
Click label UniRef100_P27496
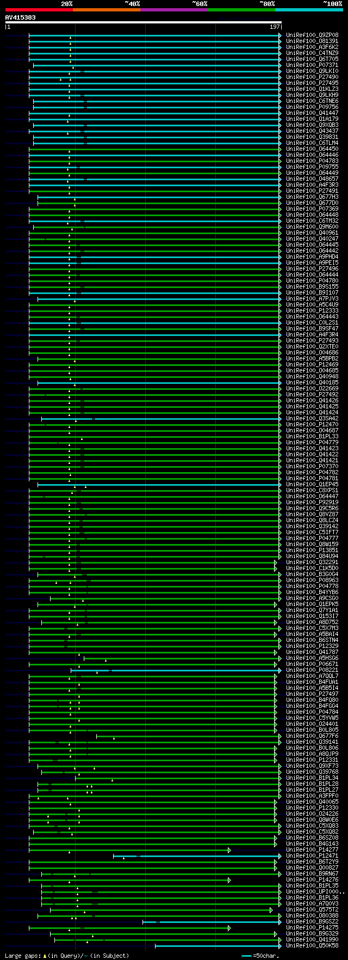(x=312, y=268)
